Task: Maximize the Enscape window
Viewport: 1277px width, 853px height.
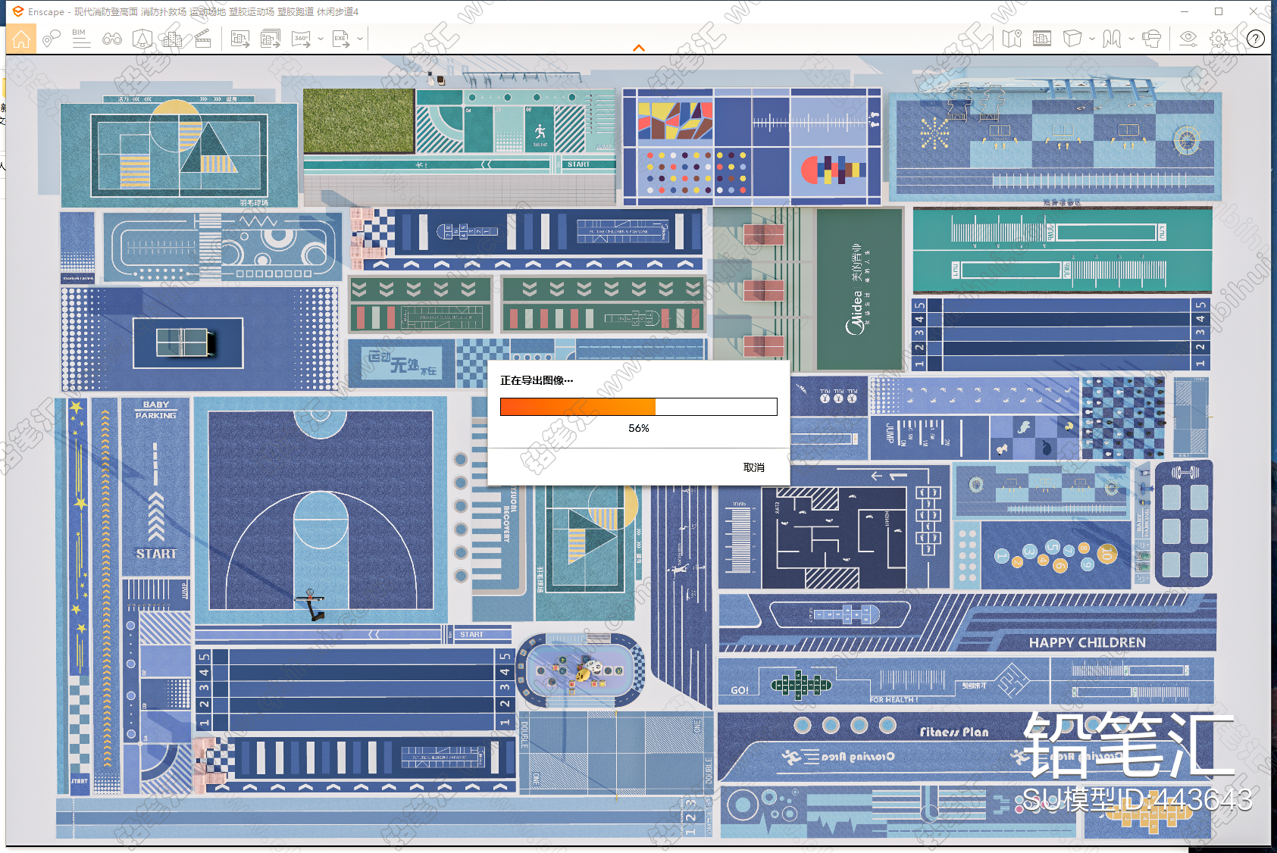Action: [1219, 11]
